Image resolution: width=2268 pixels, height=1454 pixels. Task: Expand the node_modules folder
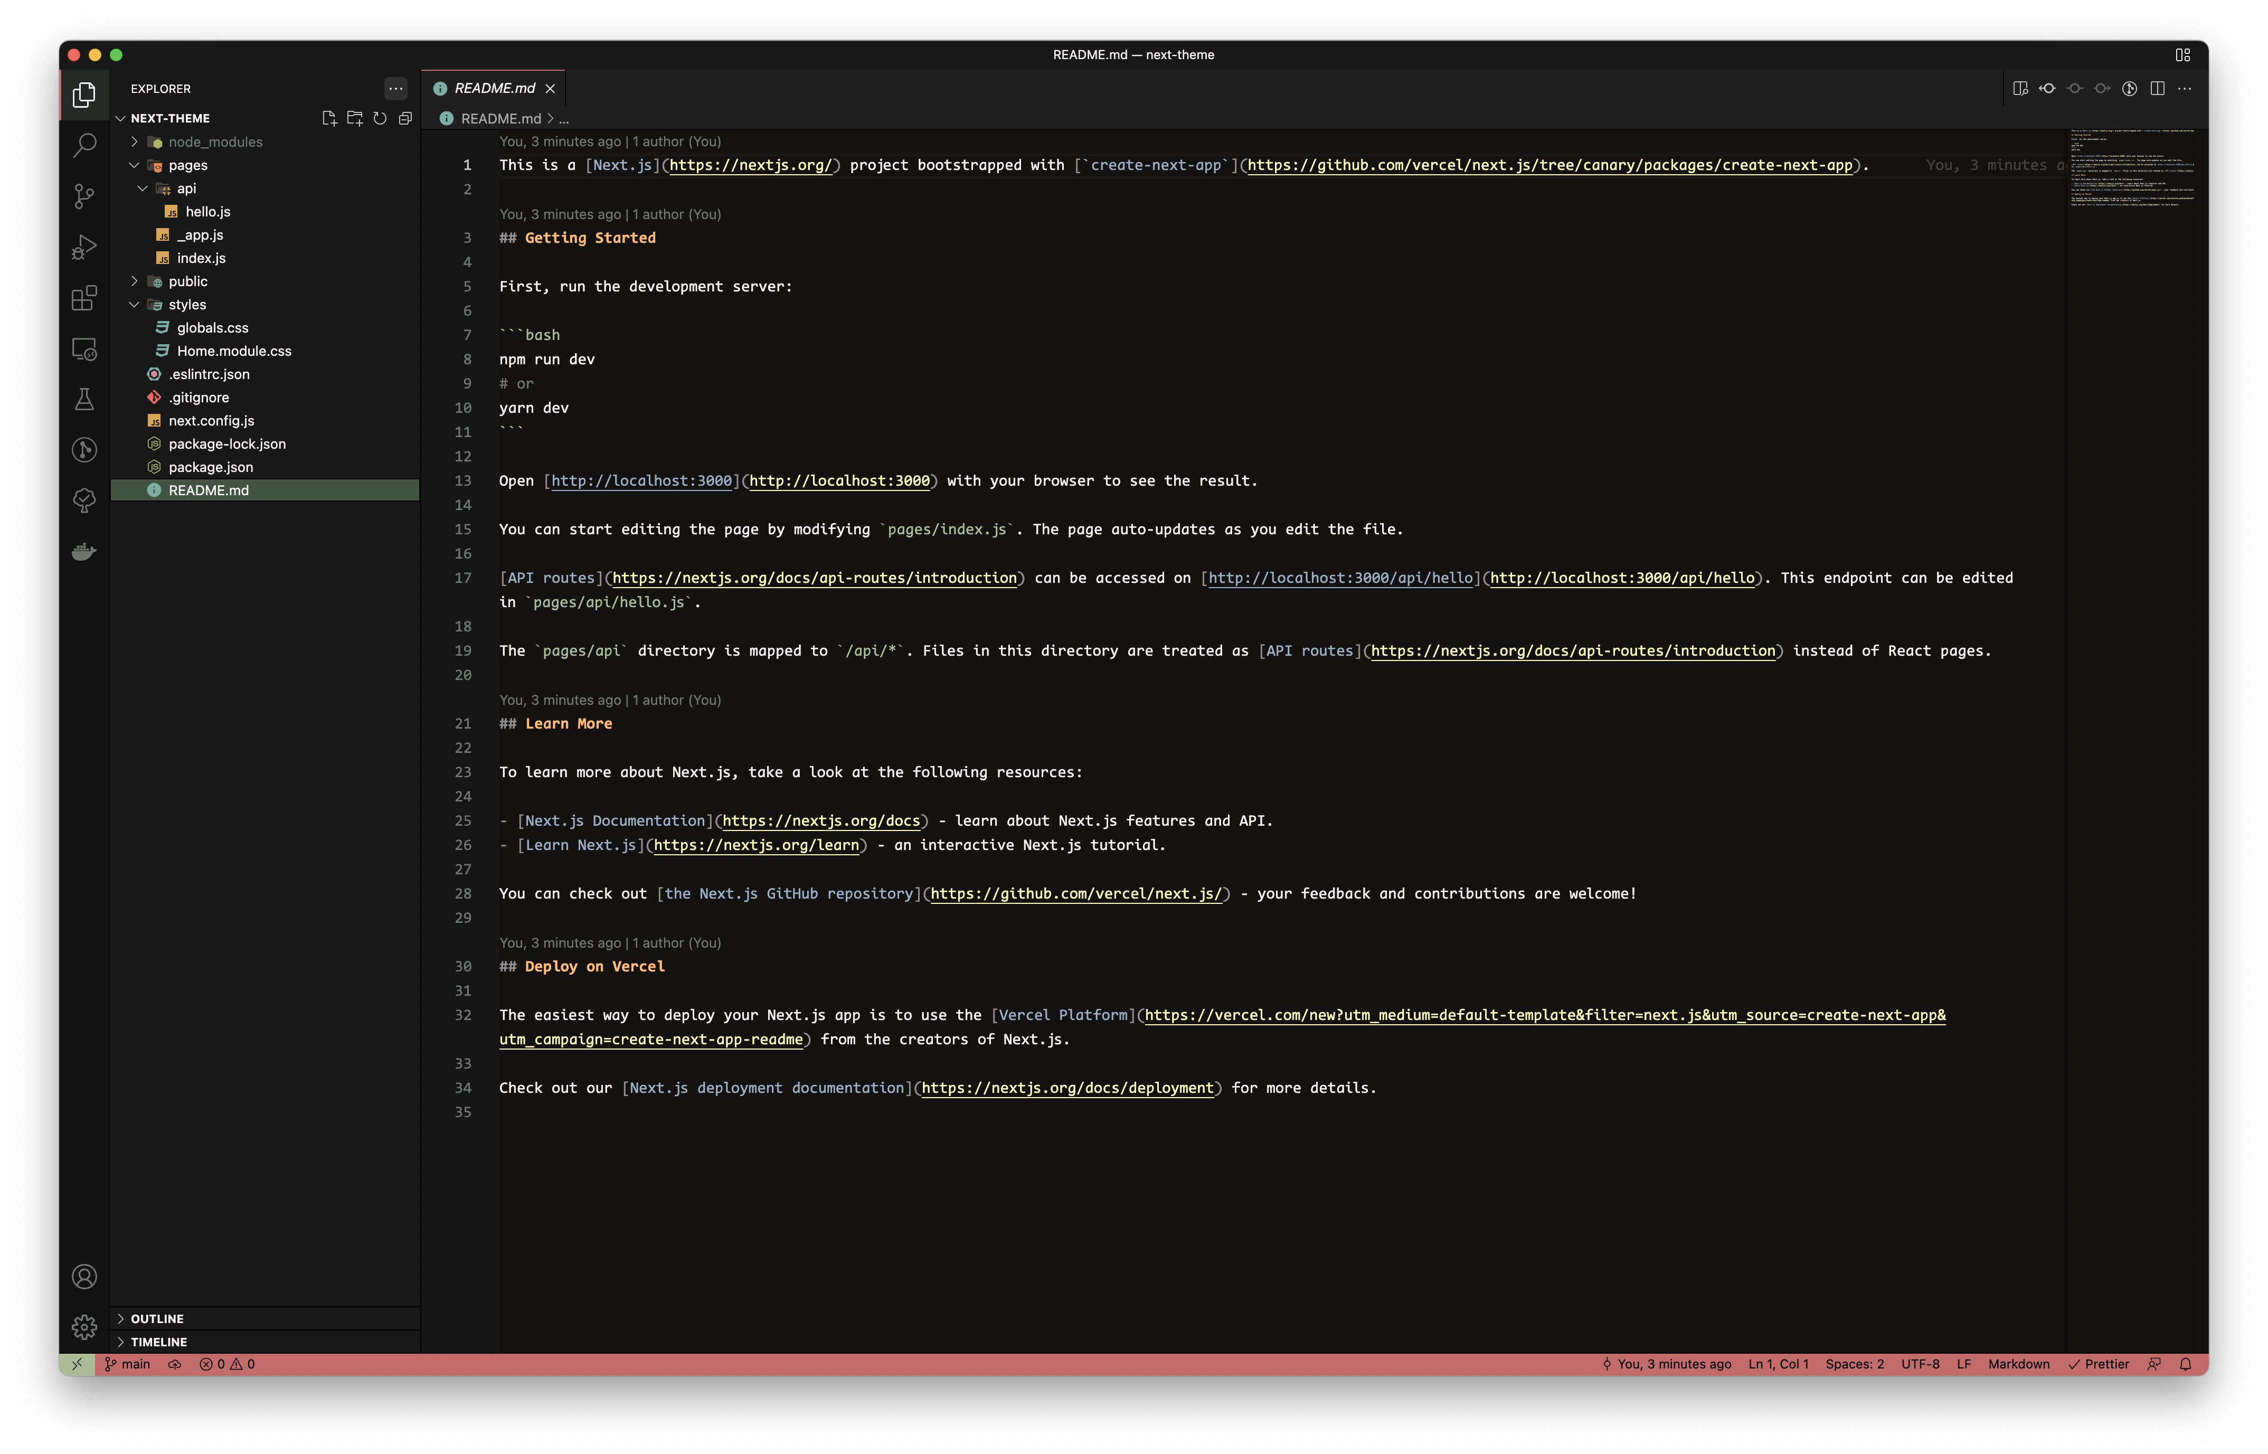click(x=215, y=141)
